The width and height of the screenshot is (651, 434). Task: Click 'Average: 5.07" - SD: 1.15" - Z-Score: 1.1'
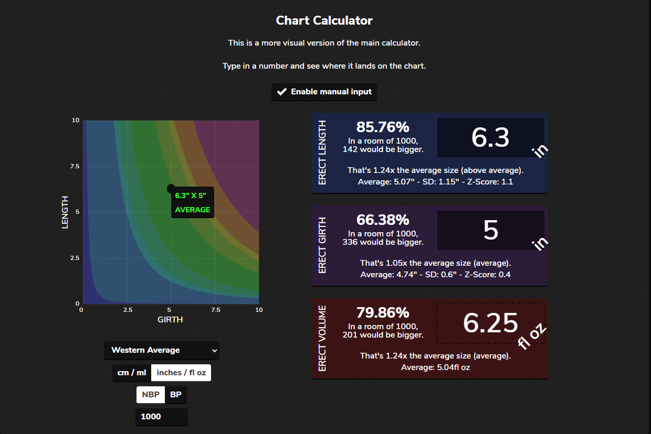(x=435, y=182)
